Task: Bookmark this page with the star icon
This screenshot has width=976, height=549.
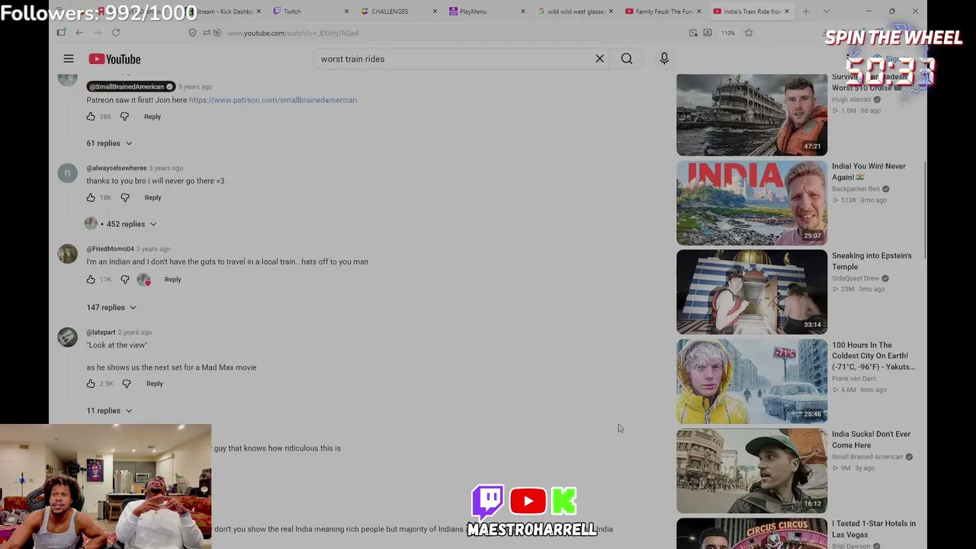Action: (x=749, y=33)
